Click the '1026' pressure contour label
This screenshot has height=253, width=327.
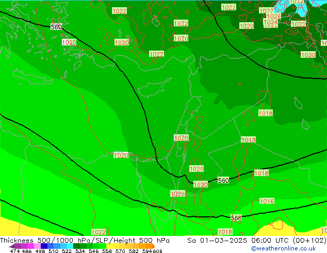coord(273,16)
